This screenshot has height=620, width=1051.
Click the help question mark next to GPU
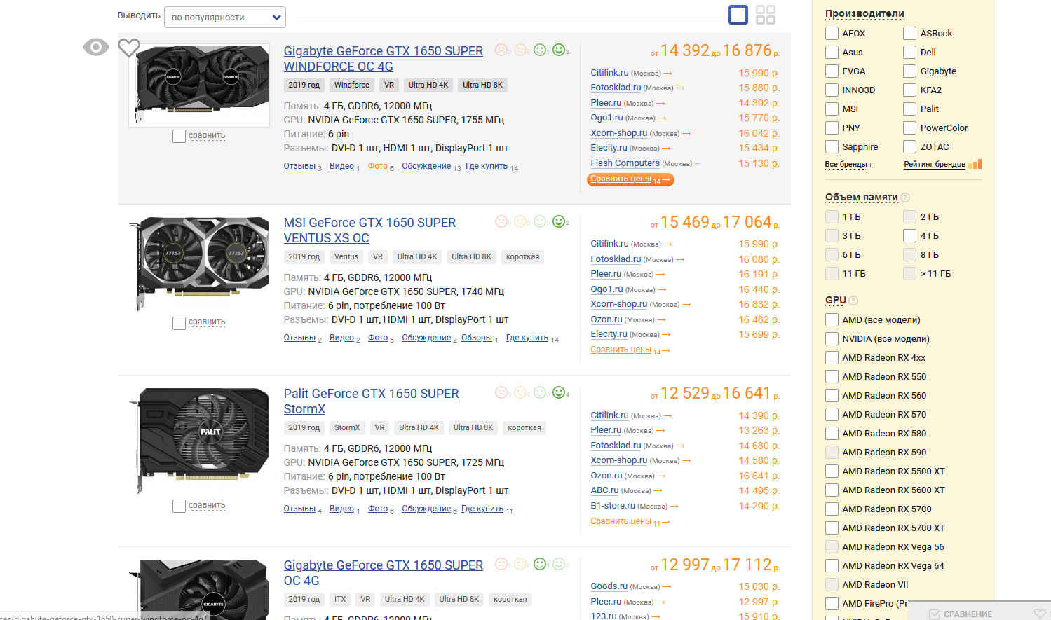click(x=853, y=301)
